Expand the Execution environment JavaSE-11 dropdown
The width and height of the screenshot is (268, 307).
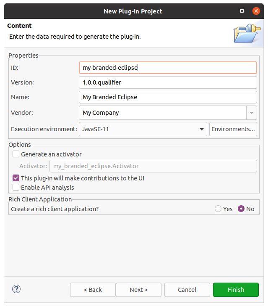coord(202,129)
